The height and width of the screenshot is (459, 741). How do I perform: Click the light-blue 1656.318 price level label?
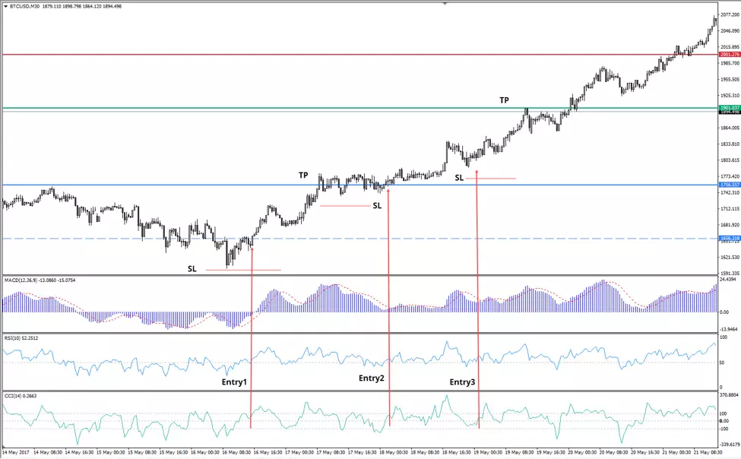click(x=729, y=239)
